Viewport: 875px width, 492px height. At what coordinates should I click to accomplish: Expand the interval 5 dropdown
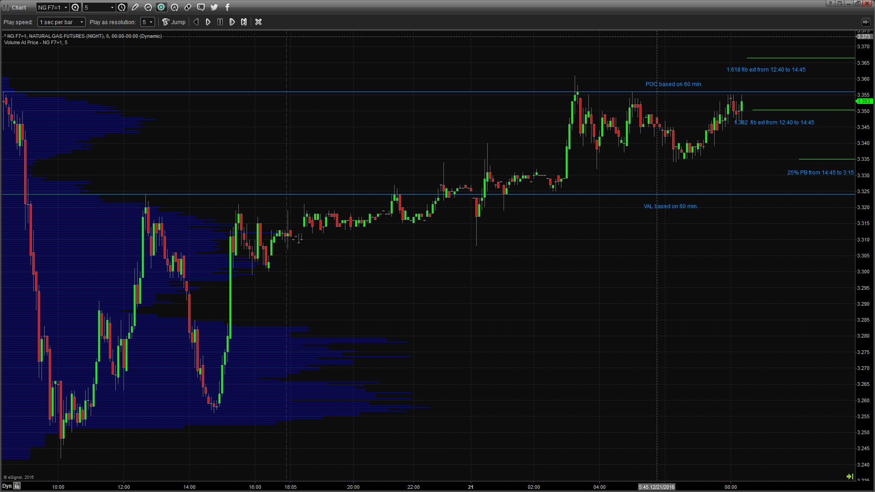coord(112,8)
